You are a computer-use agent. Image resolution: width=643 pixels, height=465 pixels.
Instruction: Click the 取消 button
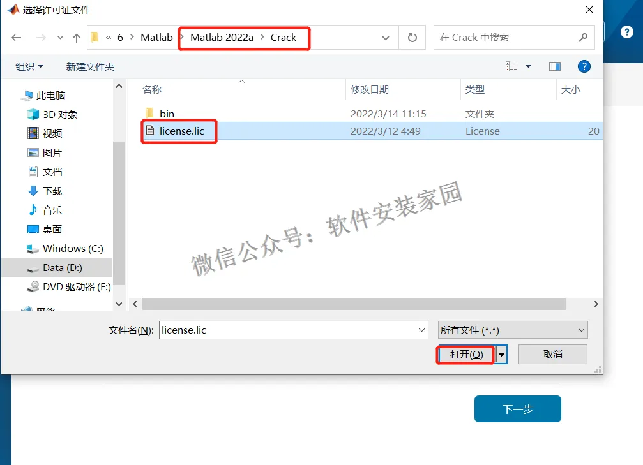click(553, 355)
